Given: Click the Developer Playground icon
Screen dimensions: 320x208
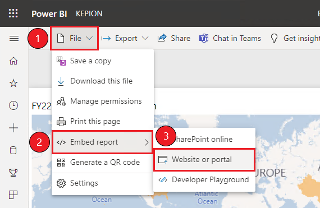Looking at the screenshot, I should point(163,180).
